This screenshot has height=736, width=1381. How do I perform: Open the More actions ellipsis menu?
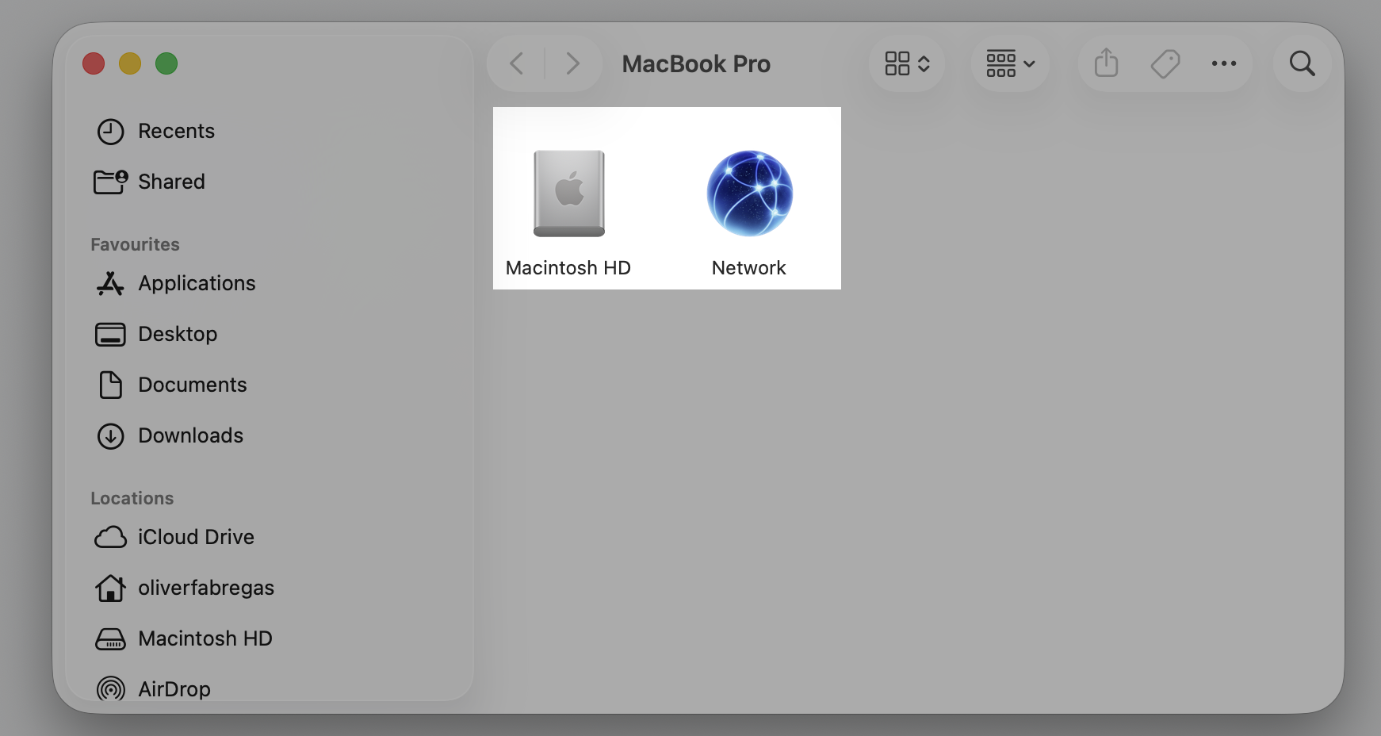click(1223, 63)
